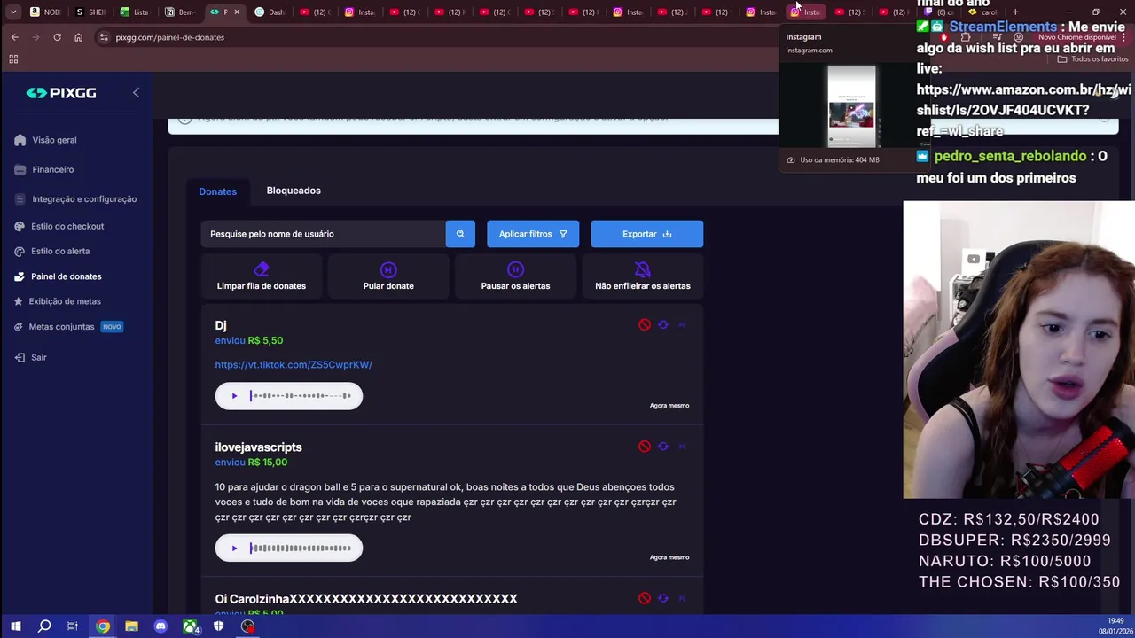Screen dimensions: 1135x638
Task: Click the Instagram tab preview thumbnail
Action: tap(851, 105)
